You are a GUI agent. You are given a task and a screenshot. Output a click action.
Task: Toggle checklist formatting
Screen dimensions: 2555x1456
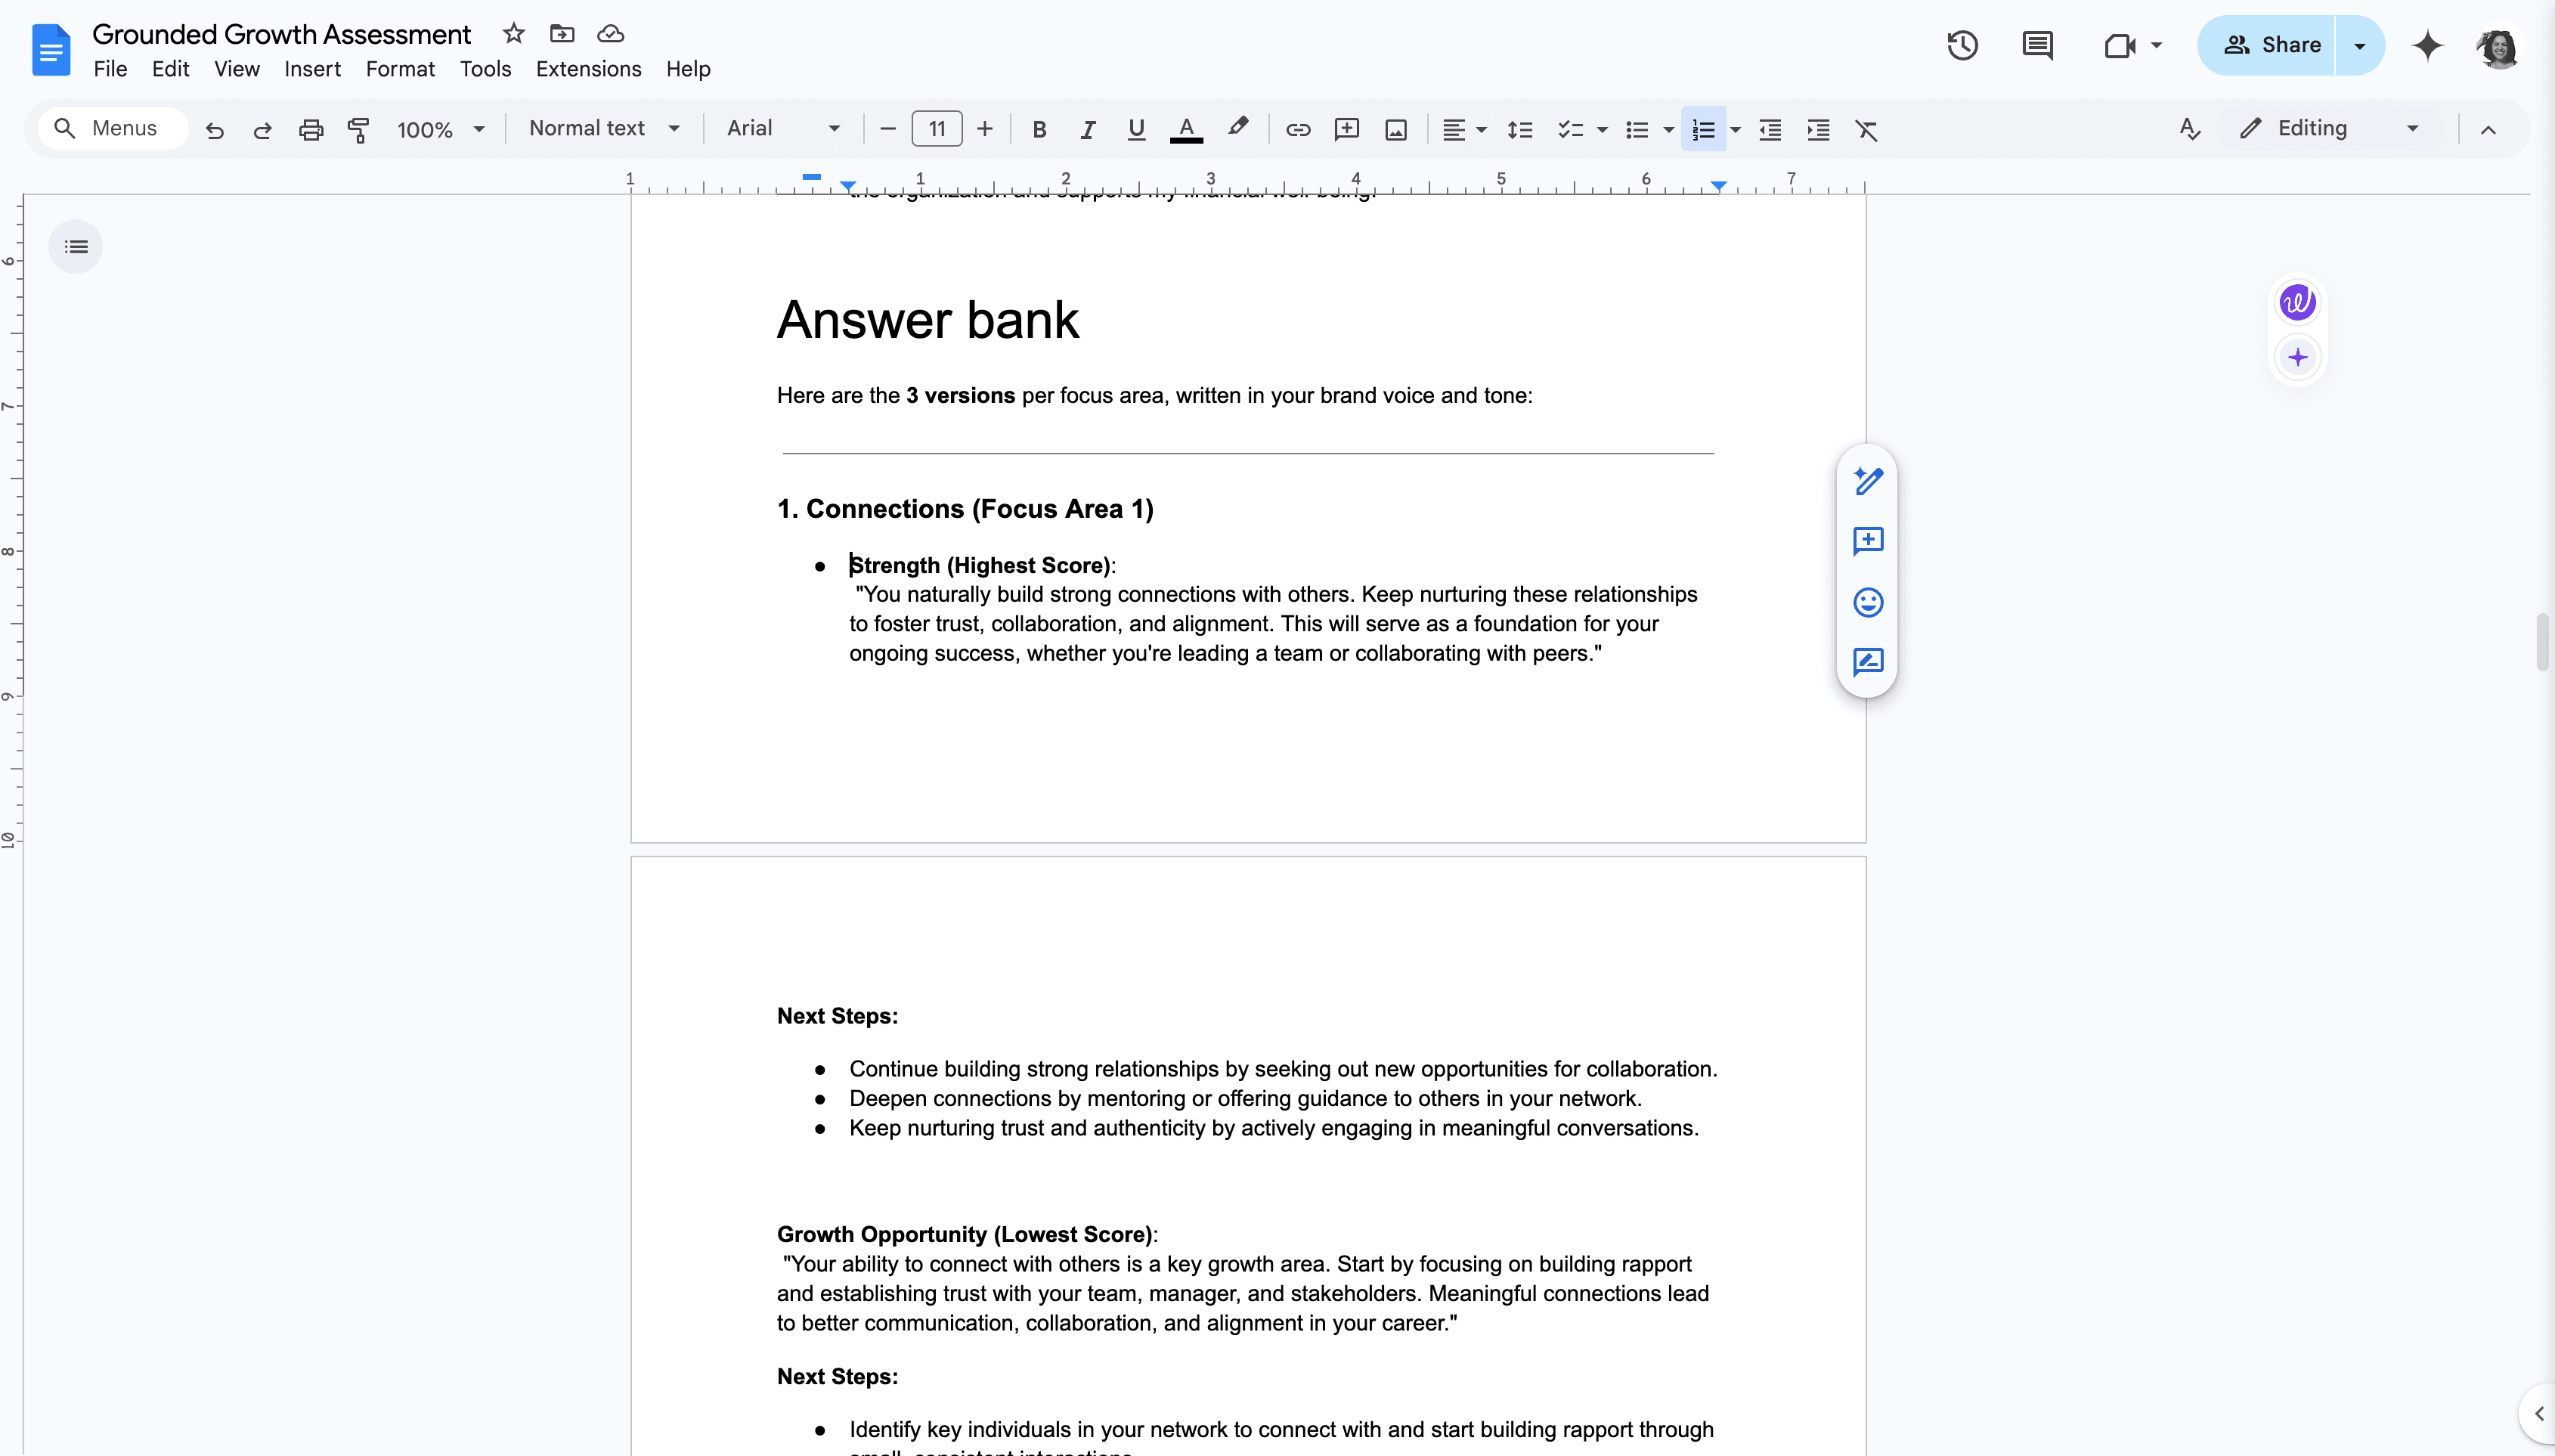click(1570, 130)
